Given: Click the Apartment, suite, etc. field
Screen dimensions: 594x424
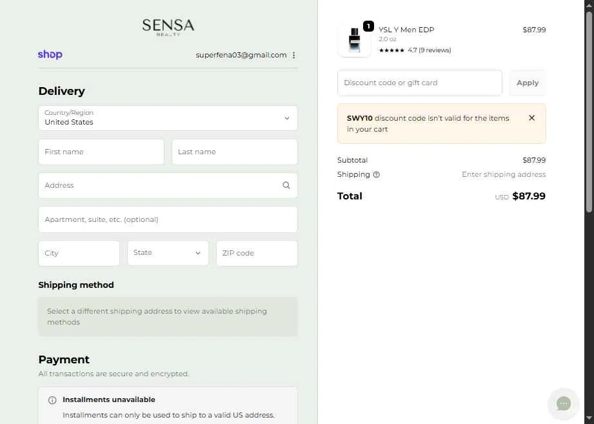Looking at the screenshot, I should click(168, 219).
